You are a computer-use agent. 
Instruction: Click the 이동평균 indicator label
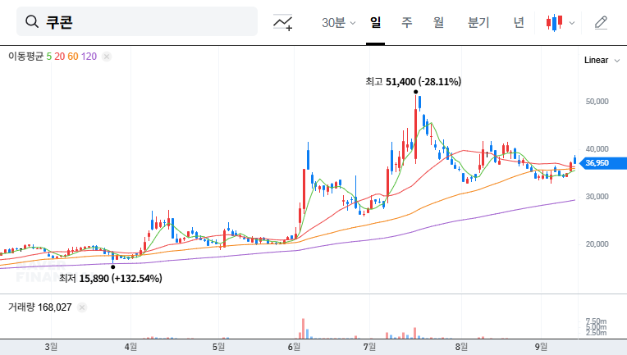pyautogui.click(x=25, y=57)
